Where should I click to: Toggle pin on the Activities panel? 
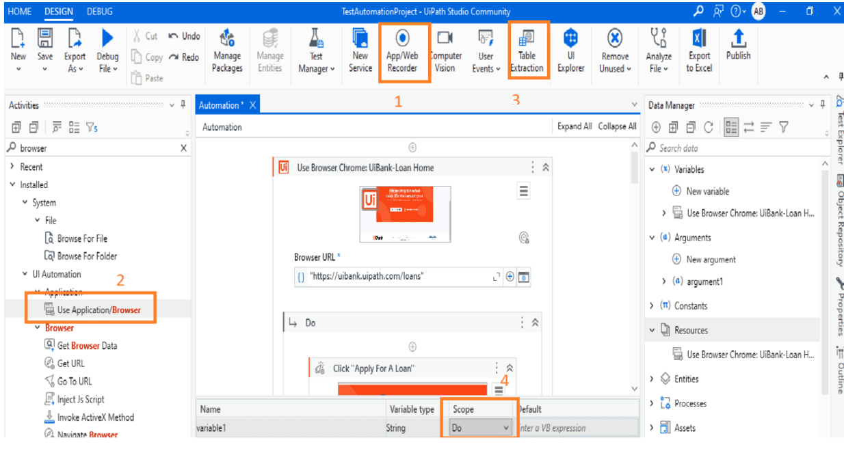[x=183, y=105]
